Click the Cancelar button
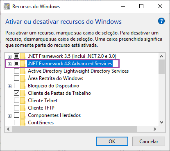This screenshot has width=170, height=151. [149, 142]
